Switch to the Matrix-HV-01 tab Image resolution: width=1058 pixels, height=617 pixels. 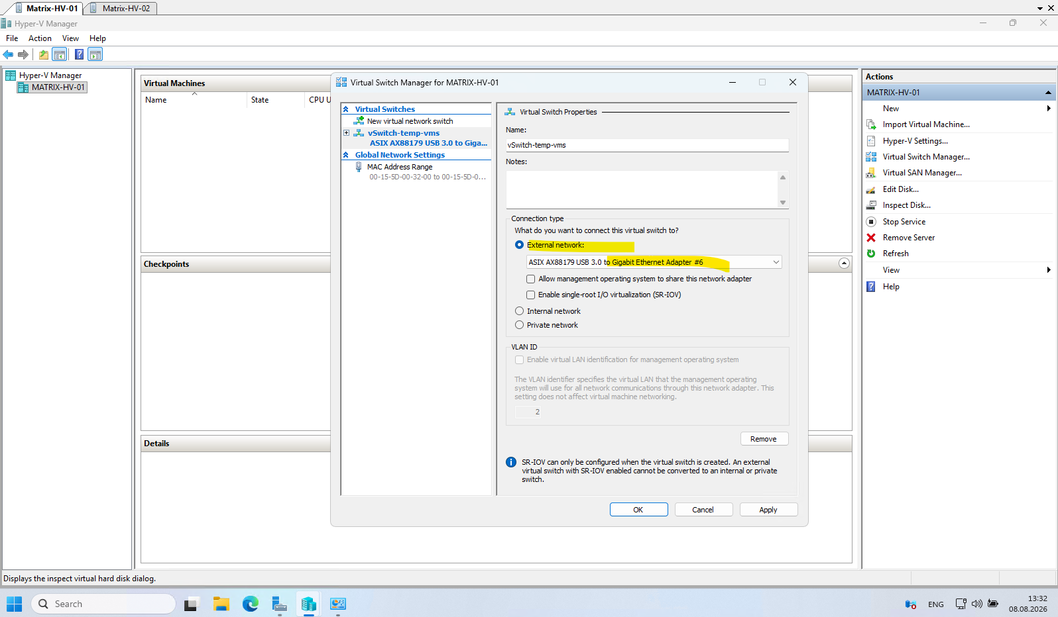tap(46, 9)
